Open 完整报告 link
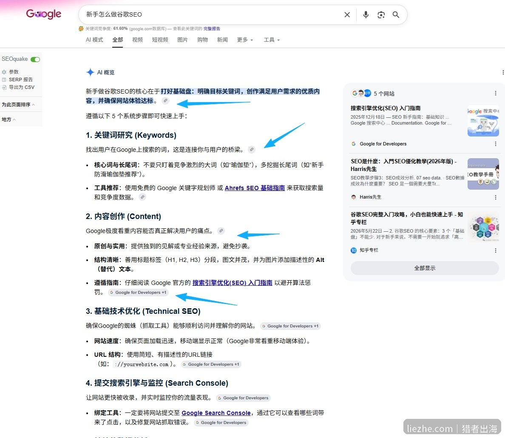Screen dimensions: 505x438 point(212,28)
